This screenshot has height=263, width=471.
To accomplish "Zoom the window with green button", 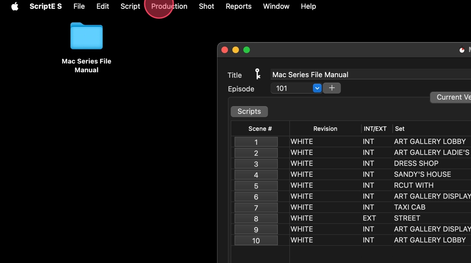I will 246,50.
